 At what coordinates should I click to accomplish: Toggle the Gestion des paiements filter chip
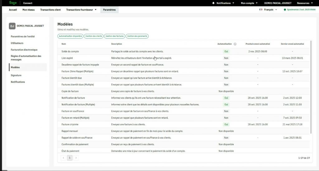tap(137, 36)
